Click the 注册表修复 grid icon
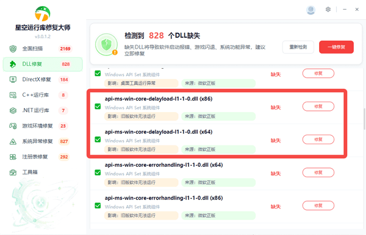 13,156
